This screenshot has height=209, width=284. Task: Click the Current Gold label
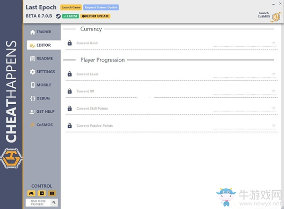tap(87, 43)
